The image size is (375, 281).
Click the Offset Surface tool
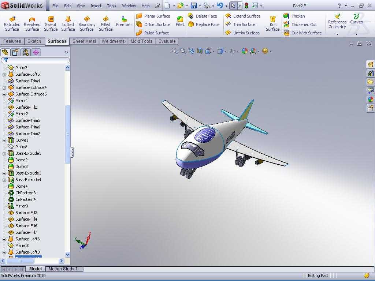point(153,25)
